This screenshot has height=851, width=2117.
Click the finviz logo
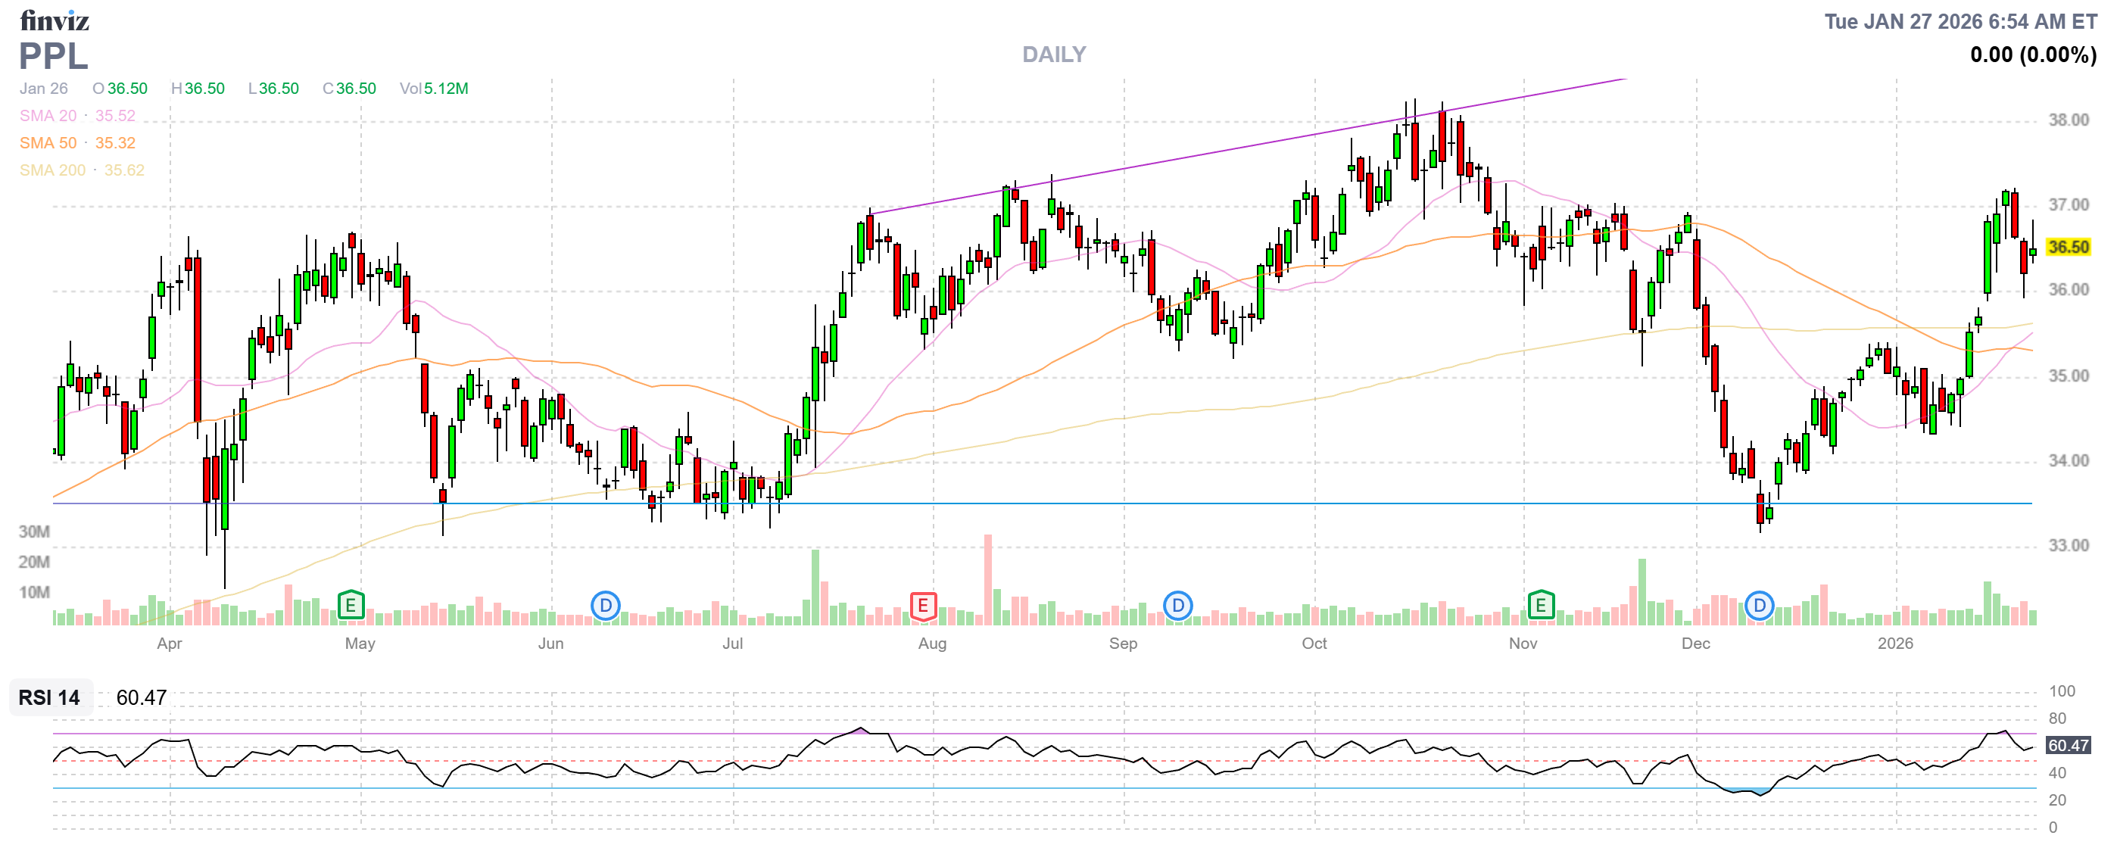[55, 20]
